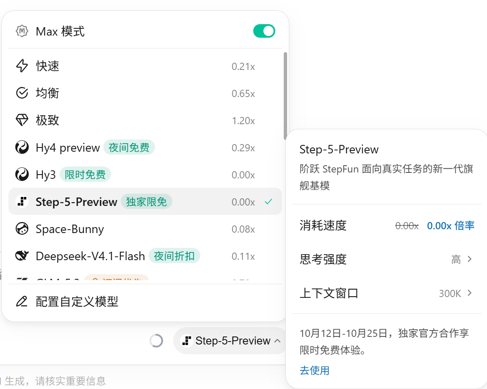Select the 均衡 mode option

click(145, 93)
